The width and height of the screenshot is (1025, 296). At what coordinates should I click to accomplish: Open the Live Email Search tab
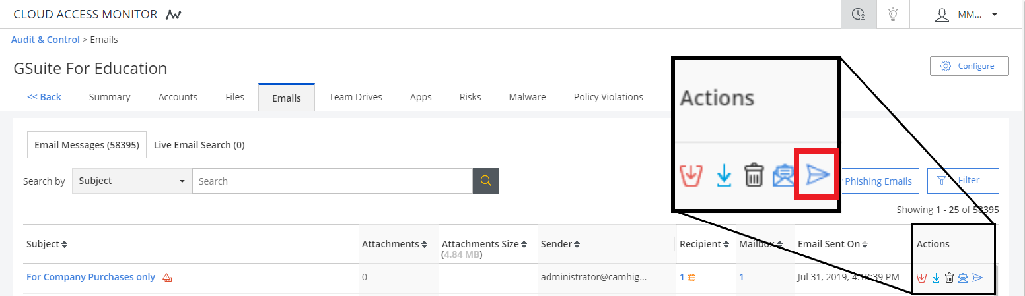(199, 145)
